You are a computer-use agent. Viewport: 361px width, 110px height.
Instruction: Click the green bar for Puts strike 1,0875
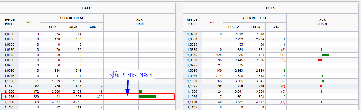point(325,55)
